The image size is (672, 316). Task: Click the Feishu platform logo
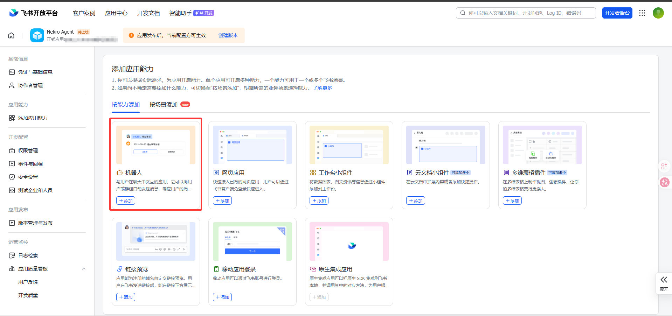[x=33, y=13]
